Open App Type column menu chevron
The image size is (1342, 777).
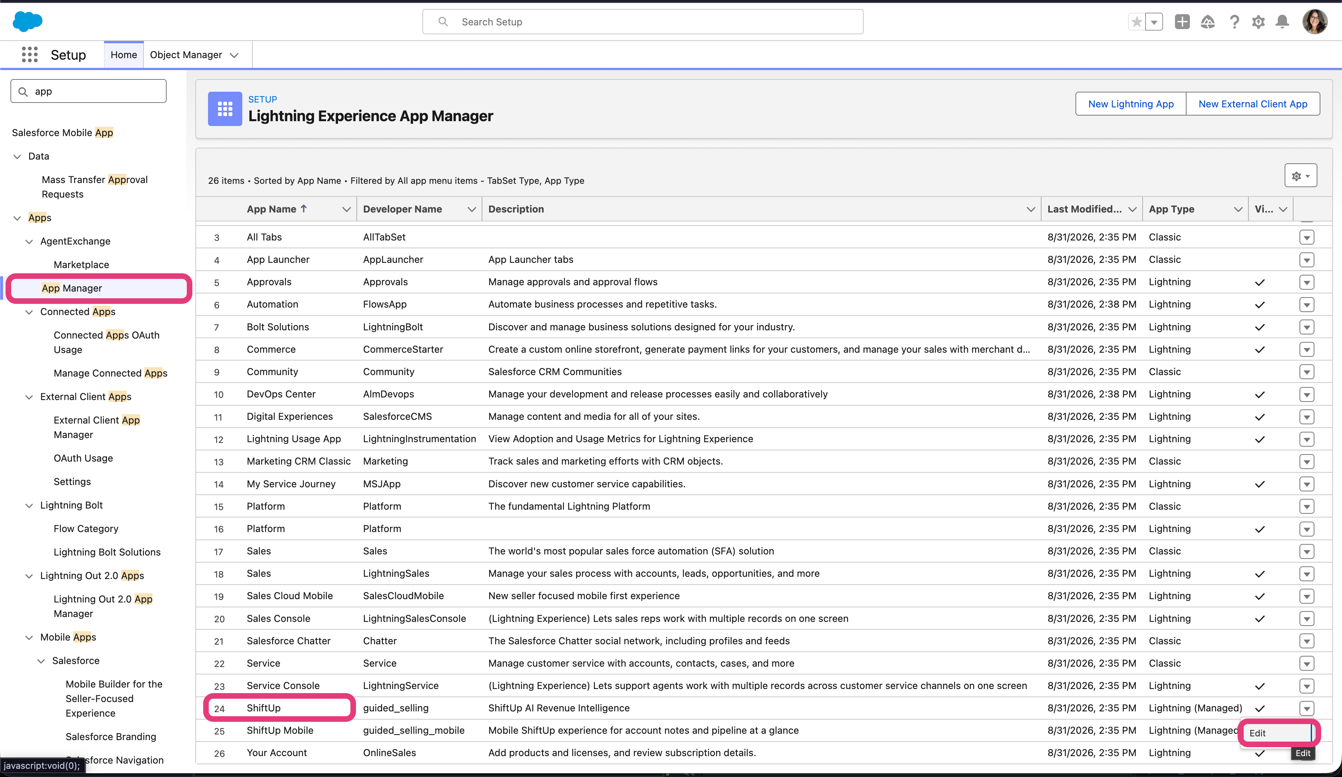pos(1238,209)
